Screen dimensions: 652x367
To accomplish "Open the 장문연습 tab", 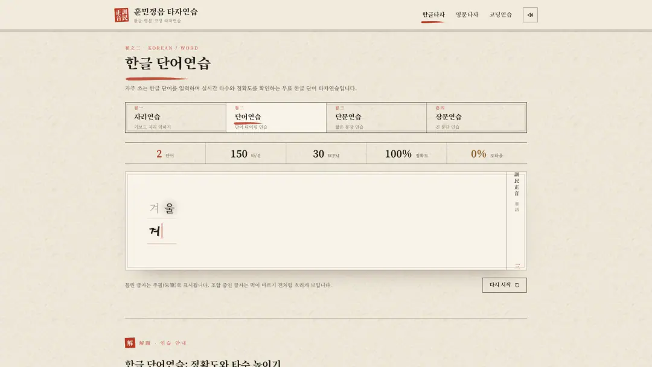I will coord(476,118).
